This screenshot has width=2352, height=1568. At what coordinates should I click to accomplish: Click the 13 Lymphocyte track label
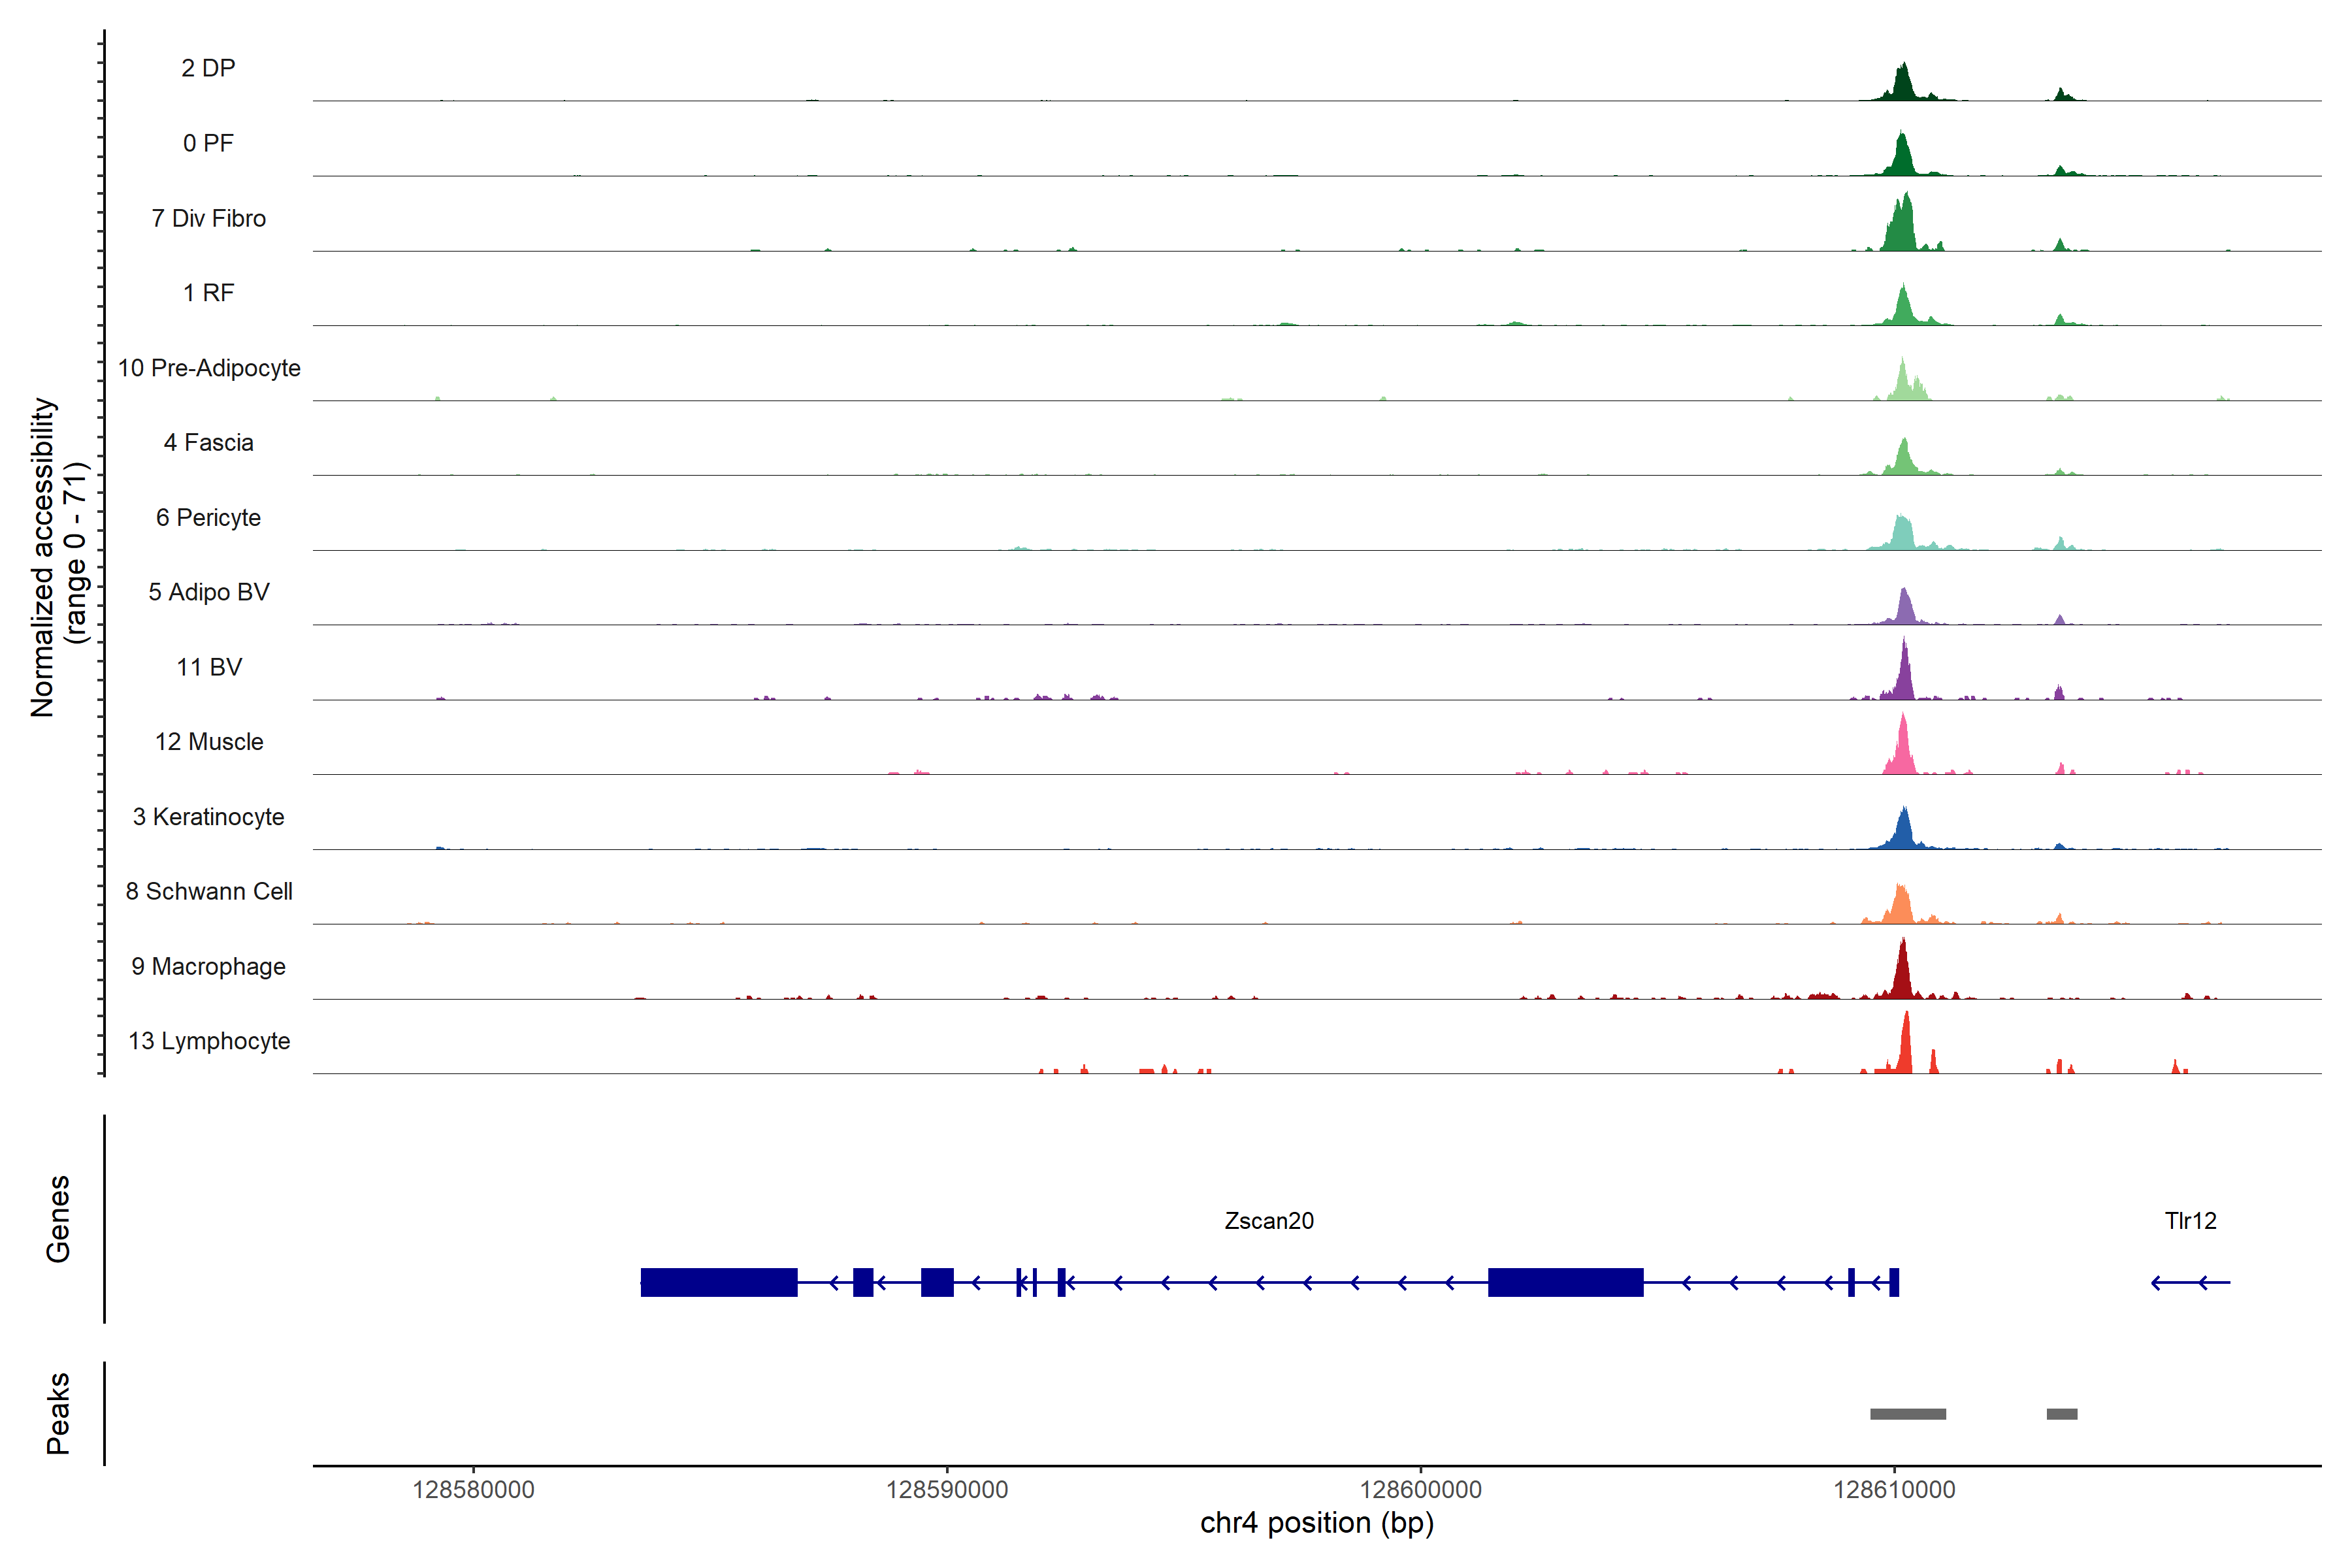tap(208, 1041)
